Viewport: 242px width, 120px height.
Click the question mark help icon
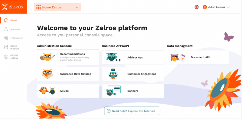(109, 111)
